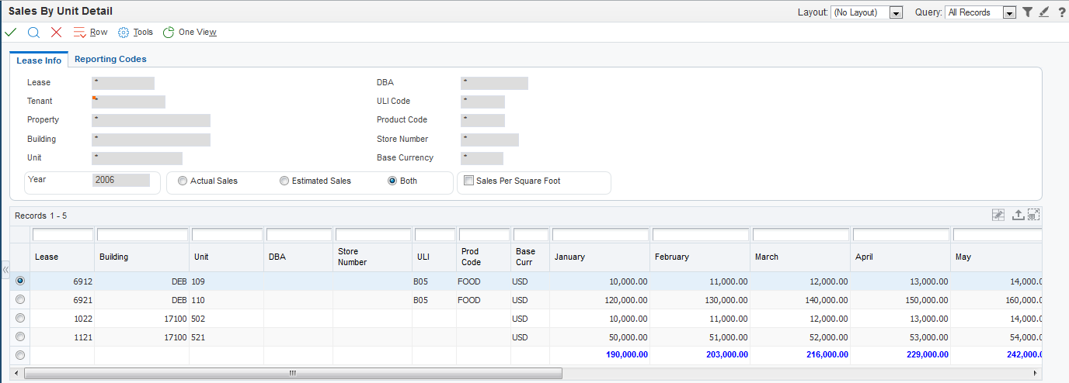The image size is (1069, 383).
Task: Open the Tools menu
Action: point(135,33)
